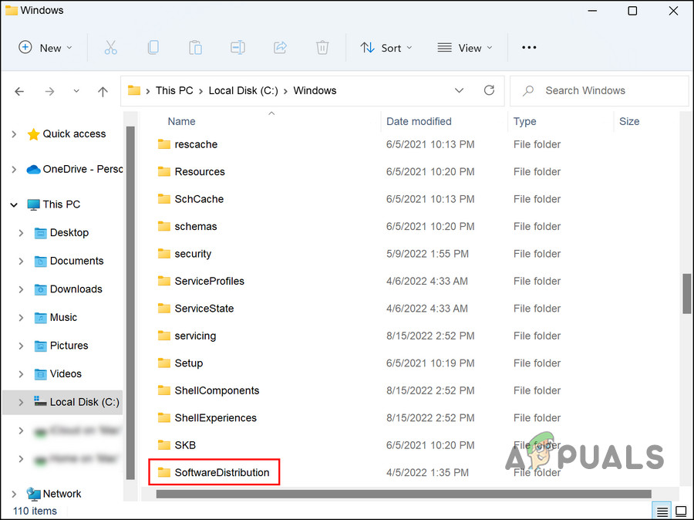
Task: Sort by Date modified column header
Action: coord(419,121)
